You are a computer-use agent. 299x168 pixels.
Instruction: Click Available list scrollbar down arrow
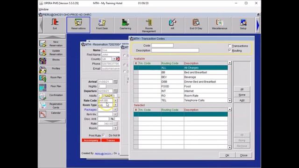point(229,101)
